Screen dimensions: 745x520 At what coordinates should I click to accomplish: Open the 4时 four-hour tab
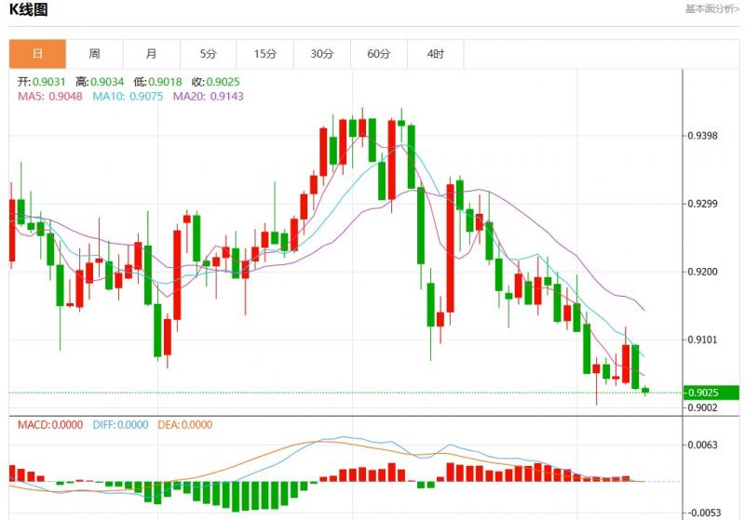pyautogui.click(x=436, y=54)
